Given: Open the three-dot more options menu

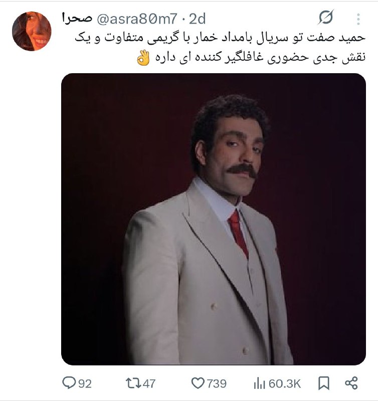Looking at the screenshot, I should (358, 19).
